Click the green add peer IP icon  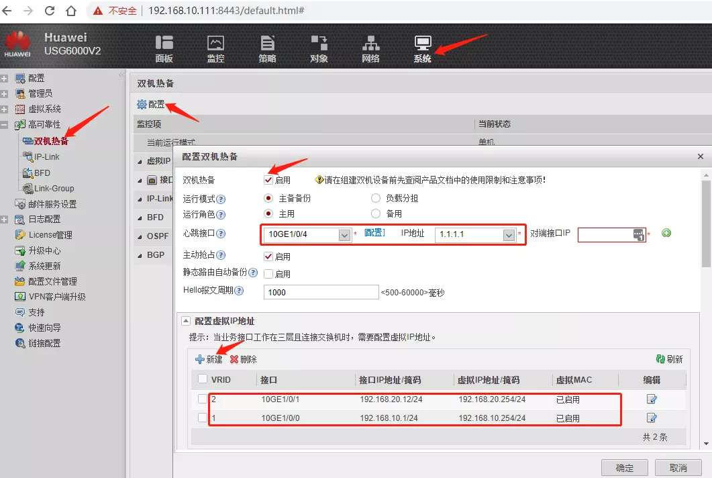(x=666, y=234)
